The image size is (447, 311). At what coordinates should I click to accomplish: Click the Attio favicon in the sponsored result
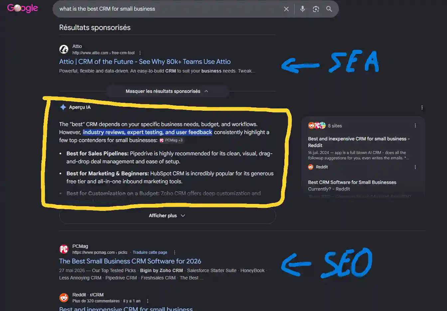click(64, 49)
